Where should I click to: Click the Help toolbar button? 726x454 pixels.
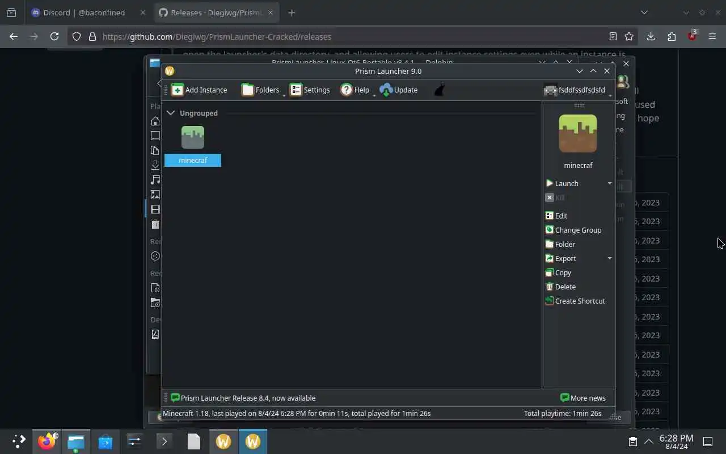pos(354,90)
